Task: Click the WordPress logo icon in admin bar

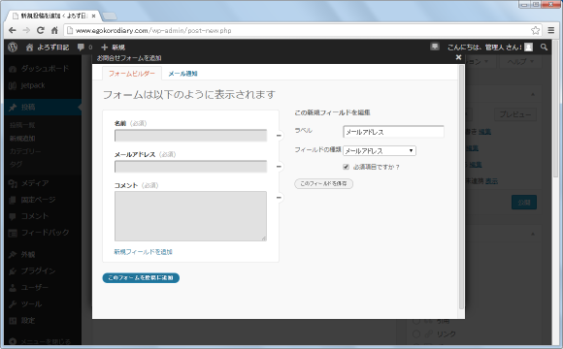Action: (13, 47)
